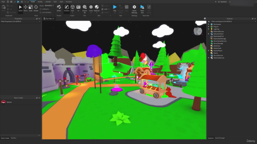
Task: Open the Lock dropdown arrow
Action: click(x=109, y=9)
